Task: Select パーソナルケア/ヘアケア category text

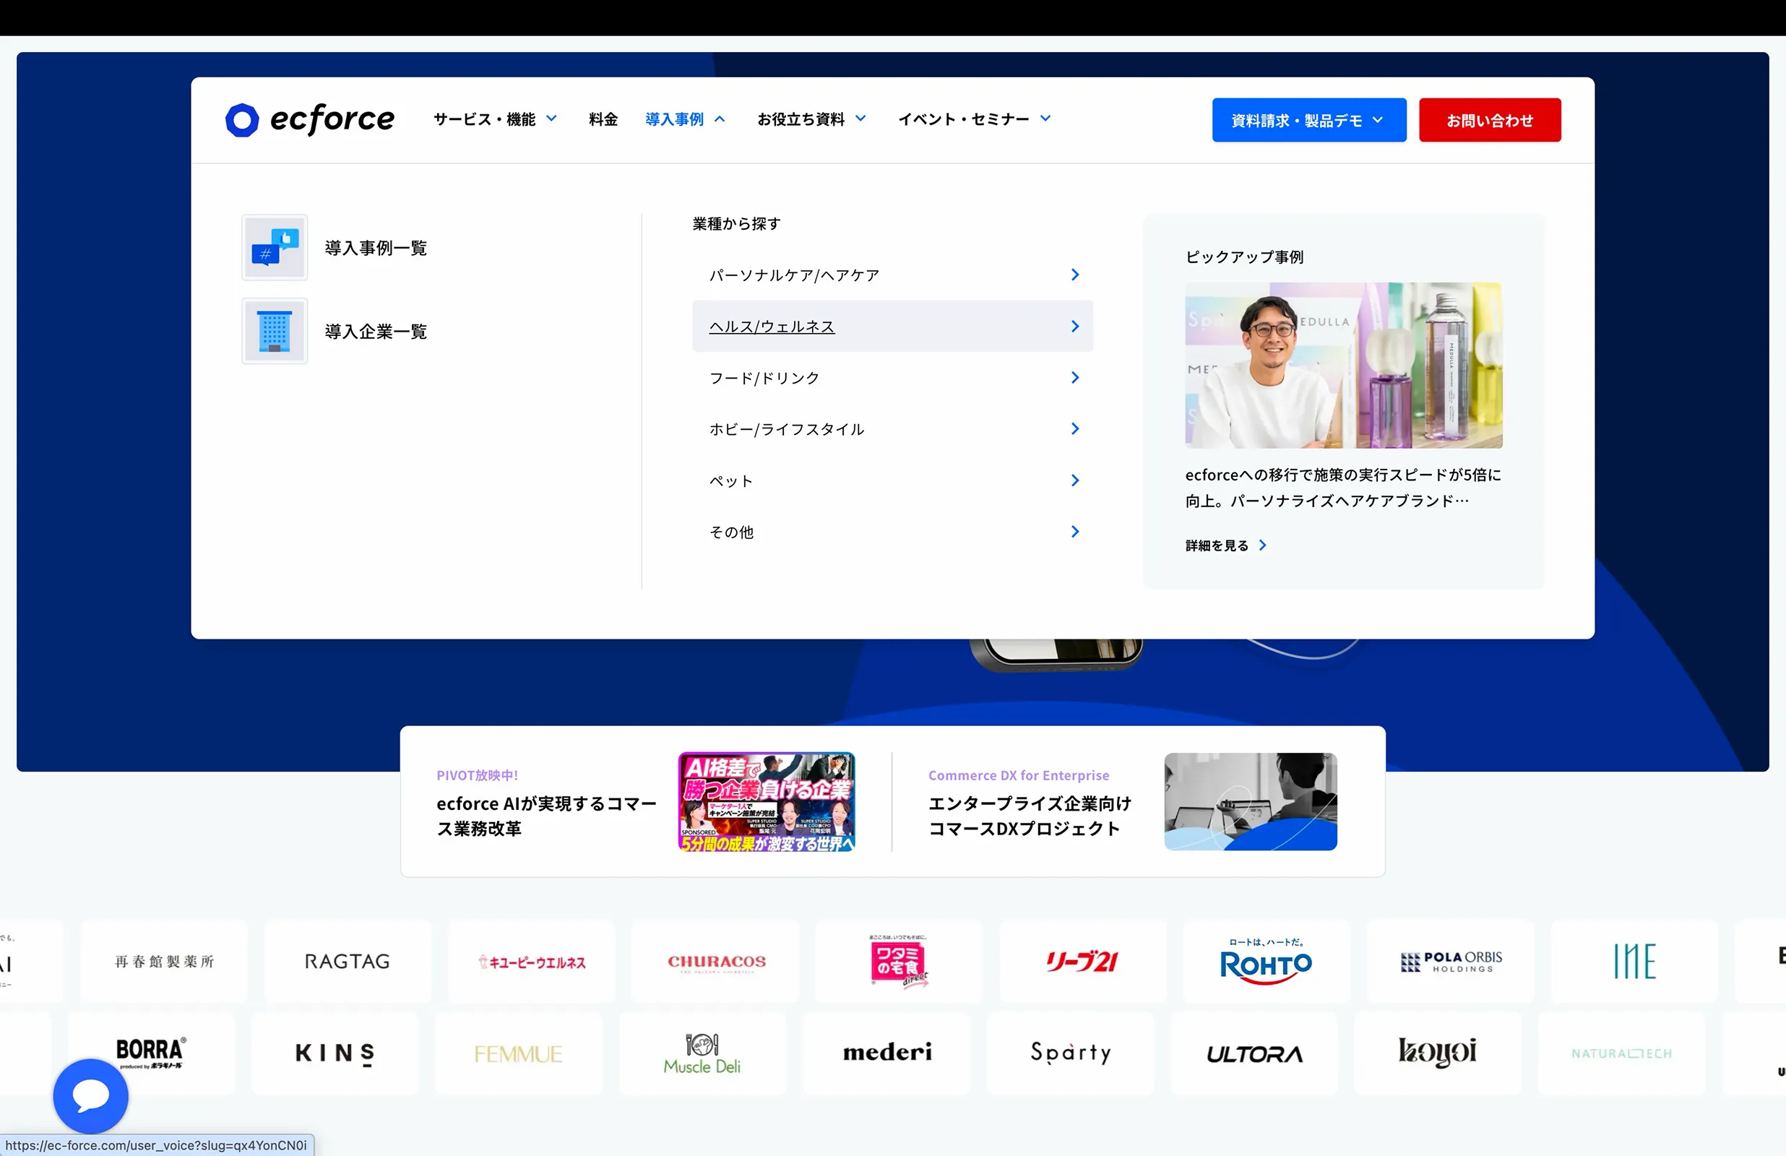Action: pyautogui.click(x=794, y=275)
